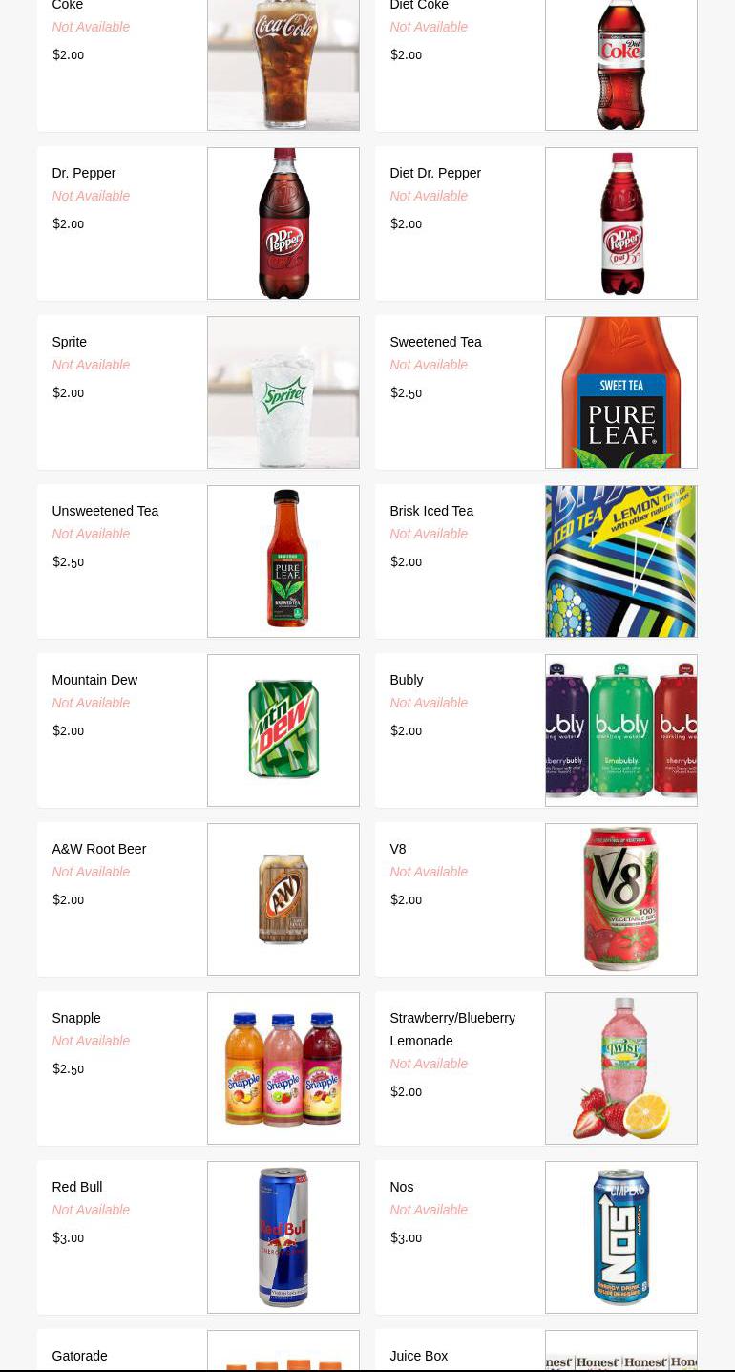Select the Snapple bottles thumbnail
Viewport: 735px width, 1372px height.
point(283,1068)
